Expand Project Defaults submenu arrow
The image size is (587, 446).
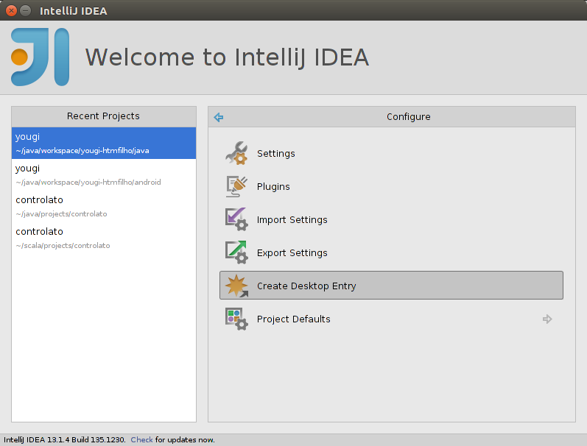pos(547,319)
